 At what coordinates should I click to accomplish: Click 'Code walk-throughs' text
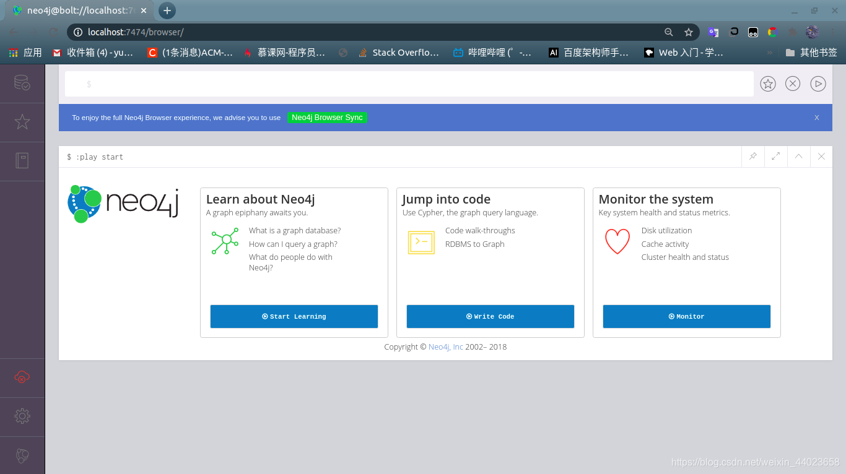pyautogui.click(x=480, y=231)
